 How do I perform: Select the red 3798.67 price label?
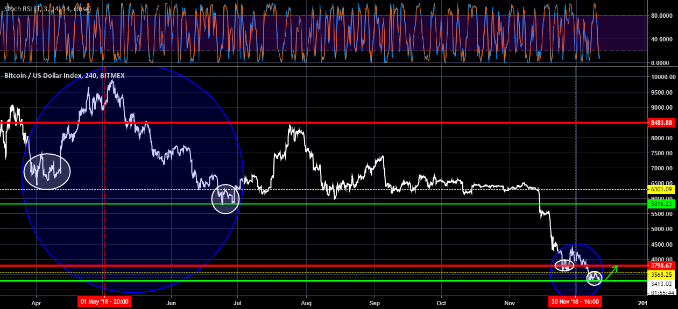click(x=661, y=265)
